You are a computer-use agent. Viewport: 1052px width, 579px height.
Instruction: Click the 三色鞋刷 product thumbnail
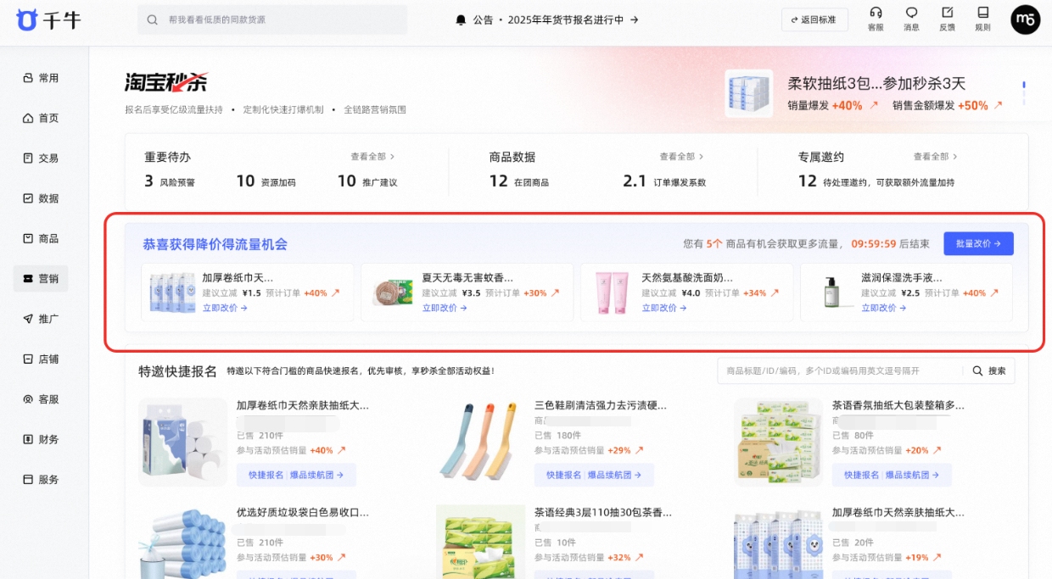[480, 442]
